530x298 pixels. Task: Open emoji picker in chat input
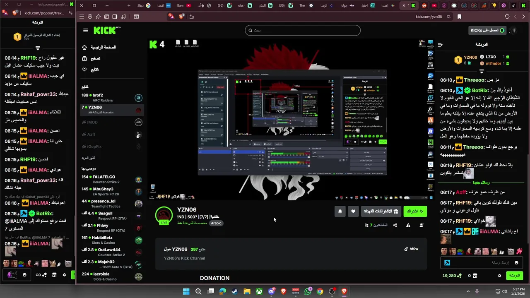tap(516, 262)
